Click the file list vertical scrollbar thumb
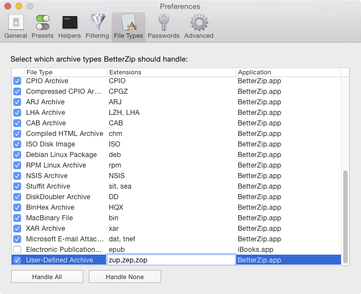The image size is (361, 294). coord(345,217)
